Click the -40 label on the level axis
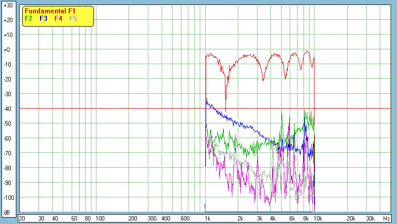This screenshot has height=224, width=397. 8,109
